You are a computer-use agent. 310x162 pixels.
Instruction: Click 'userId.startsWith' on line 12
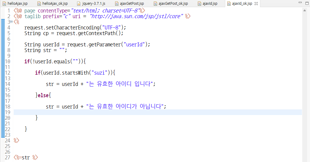pyautogui.click(x=66, y=73)
